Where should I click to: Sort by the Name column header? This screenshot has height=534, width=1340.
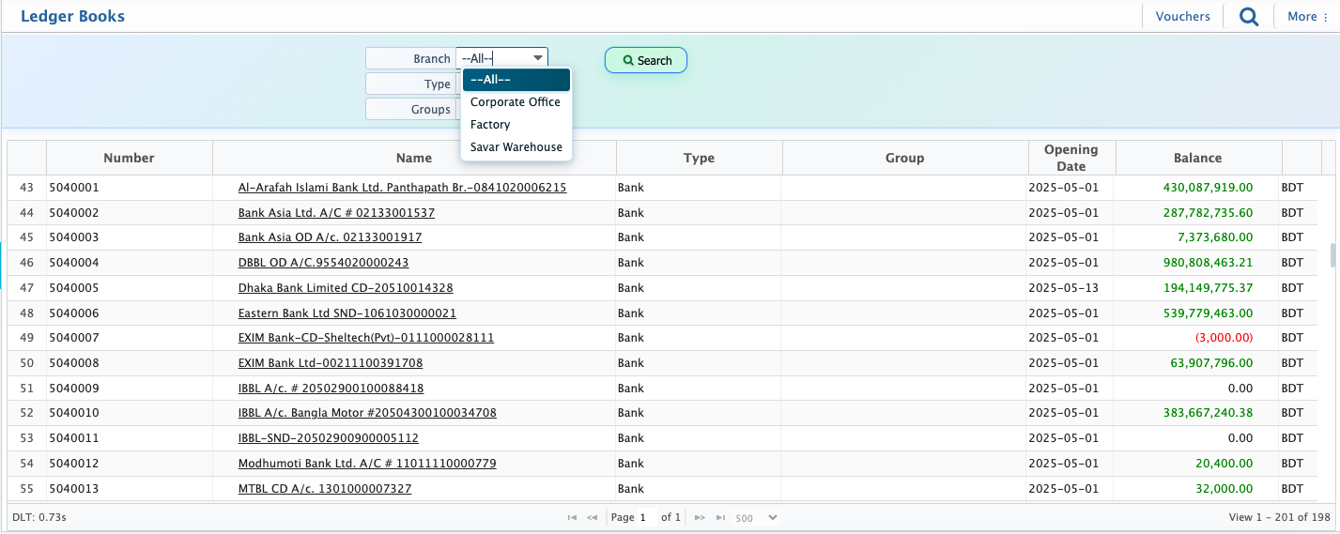click(x=414, y=158)
